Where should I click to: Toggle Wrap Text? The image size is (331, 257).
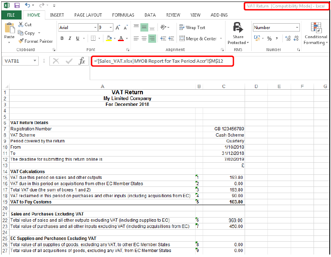point(192,27)
